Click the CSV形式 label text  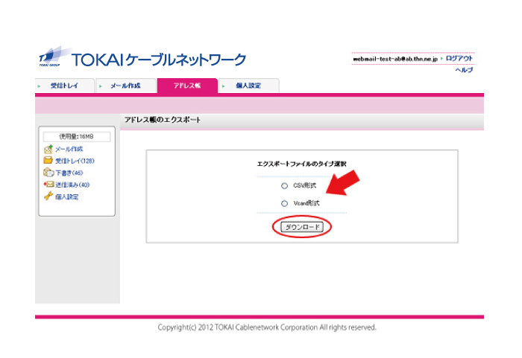pyautogui.click(x=304, y=185)
